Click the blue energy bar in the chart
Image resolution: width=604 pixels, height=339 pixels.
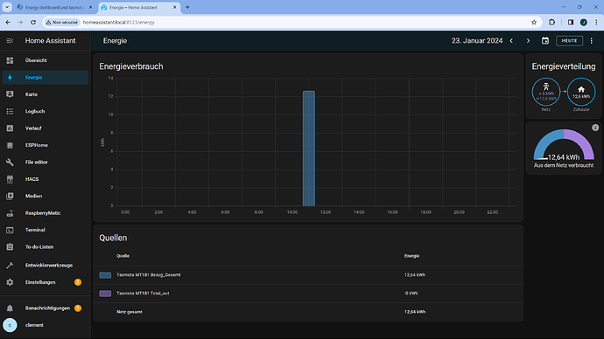[308, 149]
